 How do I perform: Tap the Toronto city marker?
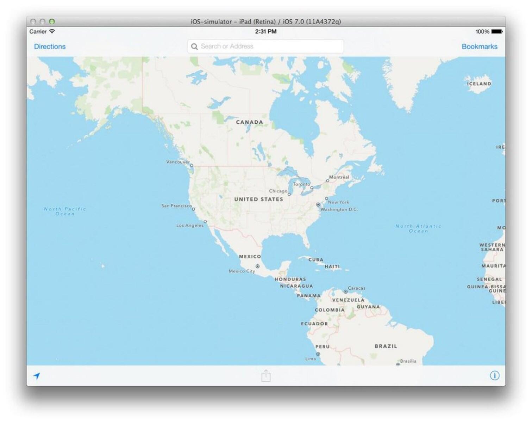(312, 188)
